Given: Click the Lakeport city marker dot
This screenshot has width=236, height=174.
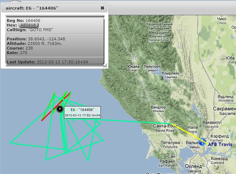Looking at the screenshot, I should pos(152,73).
